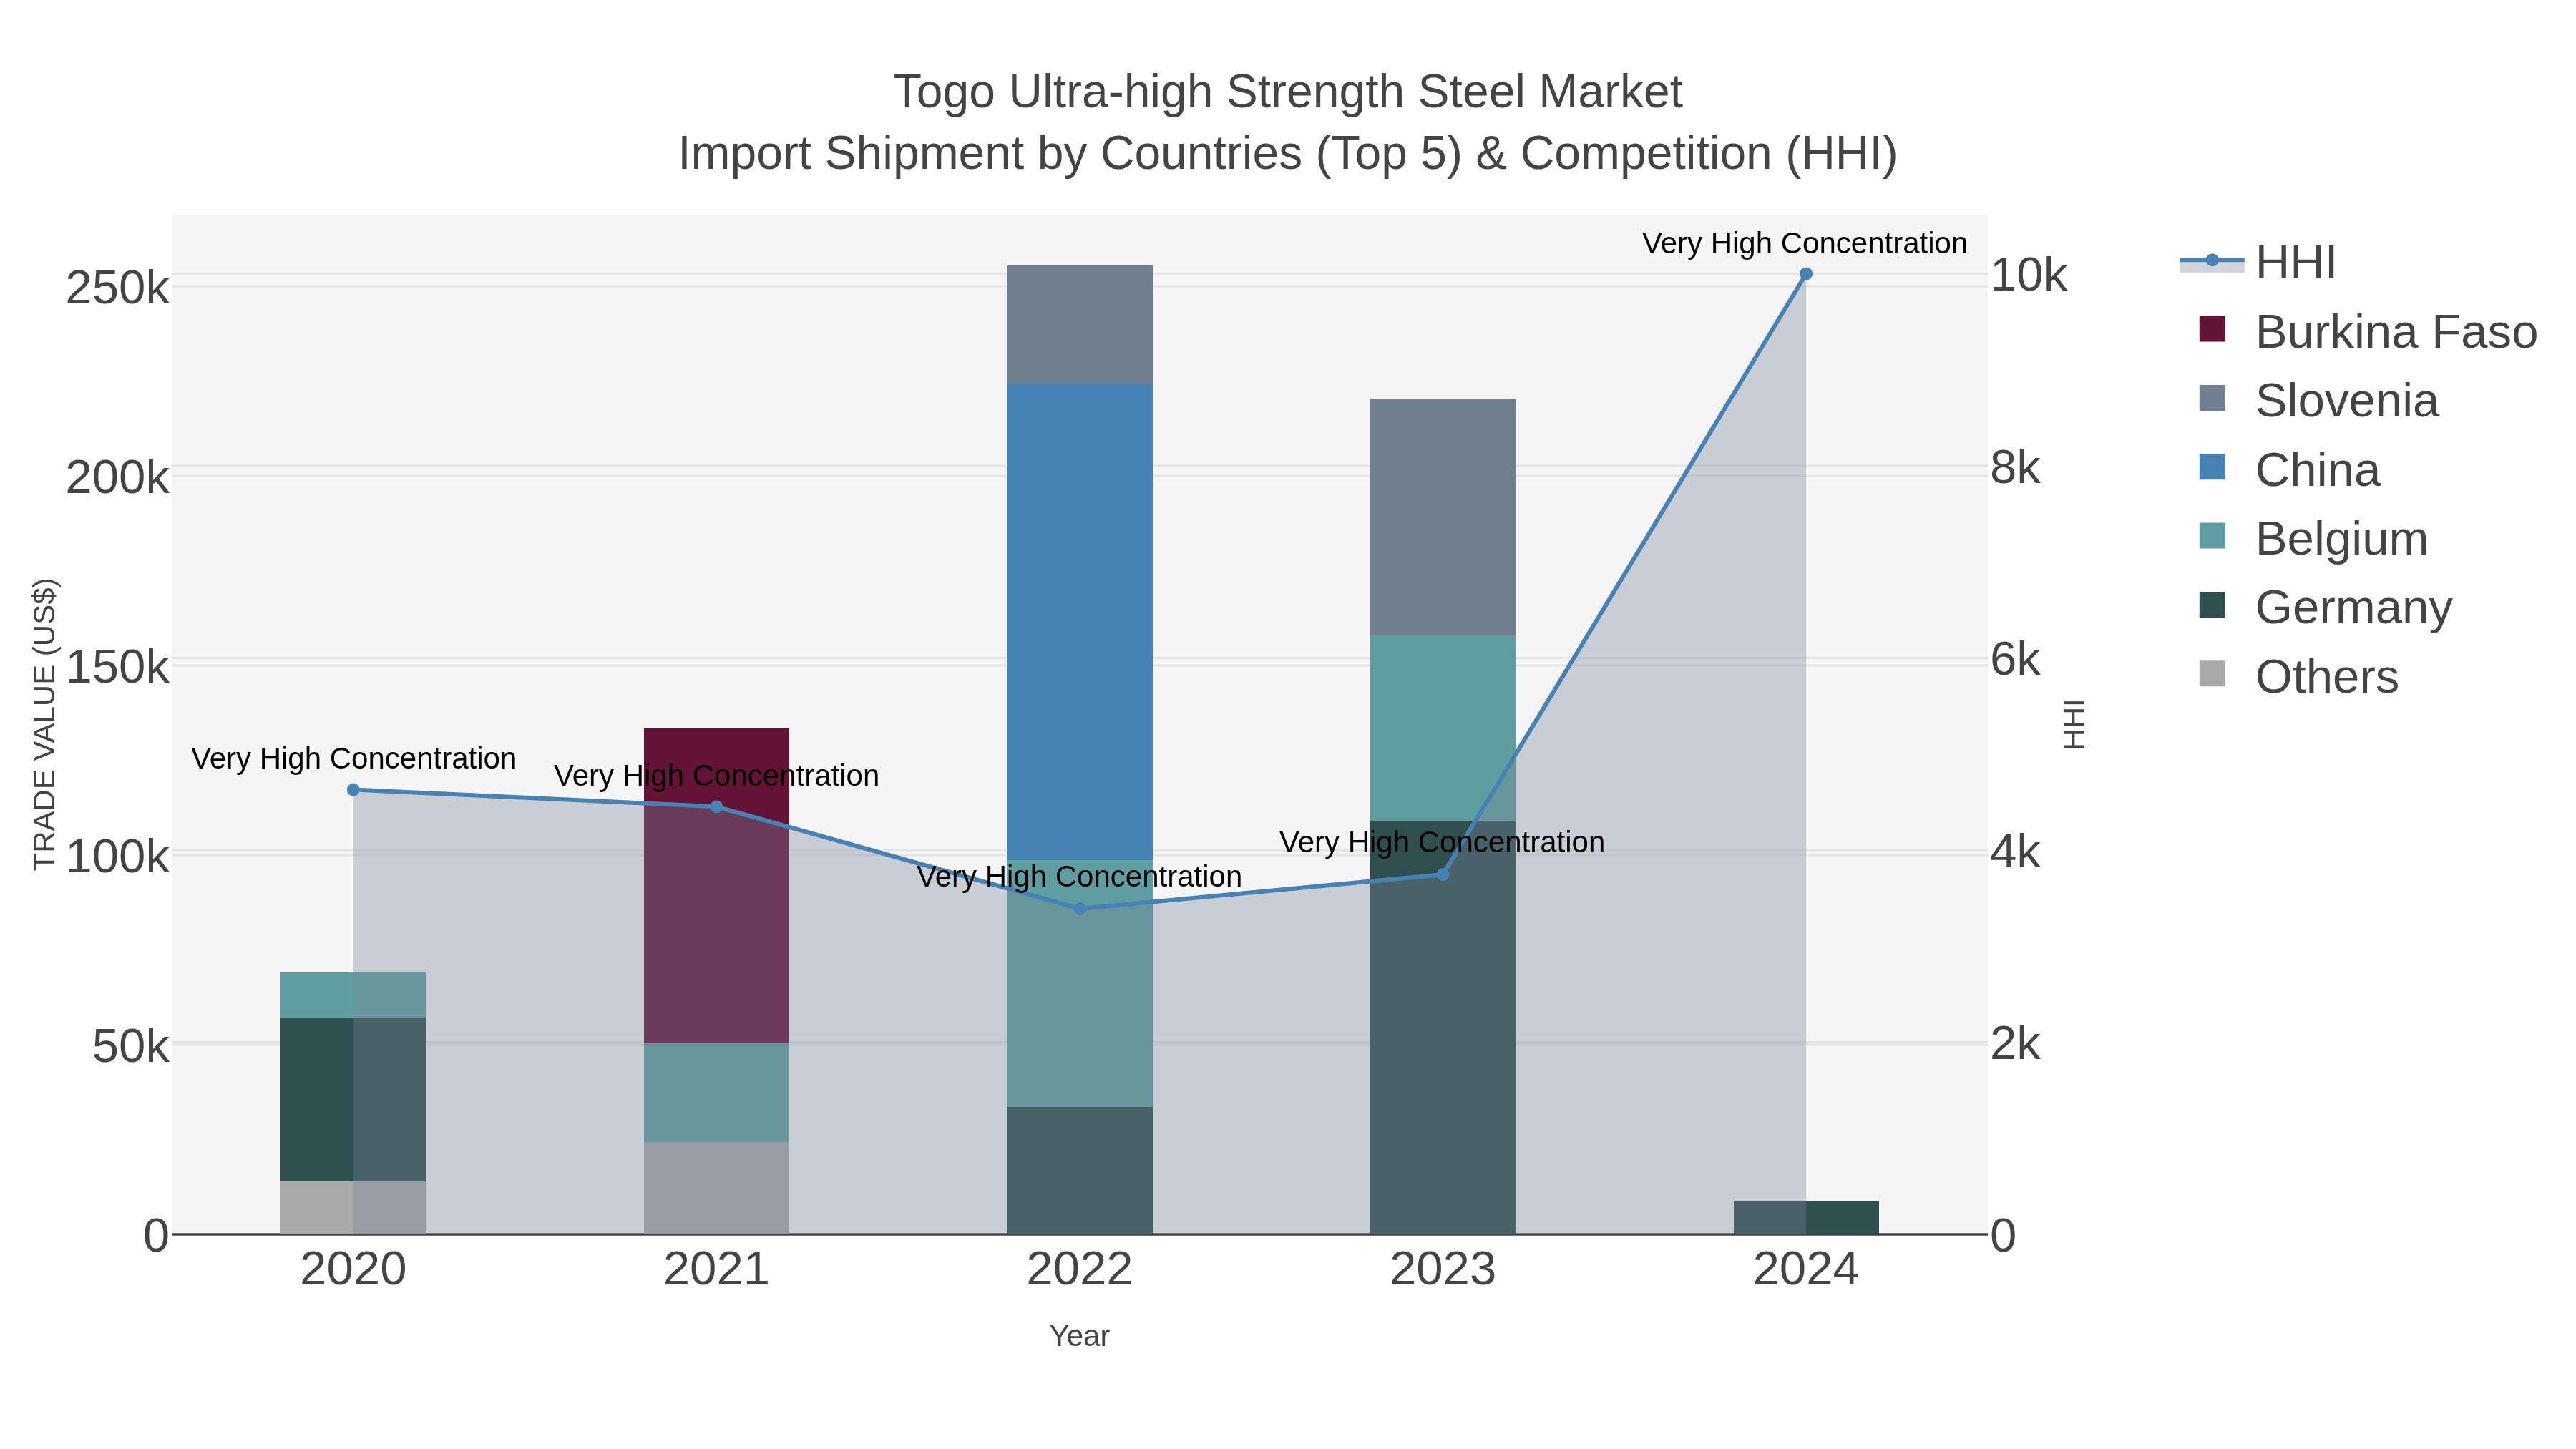Click the Germany bar in 2024

pyautogui.click(x=1806, y=1218)
